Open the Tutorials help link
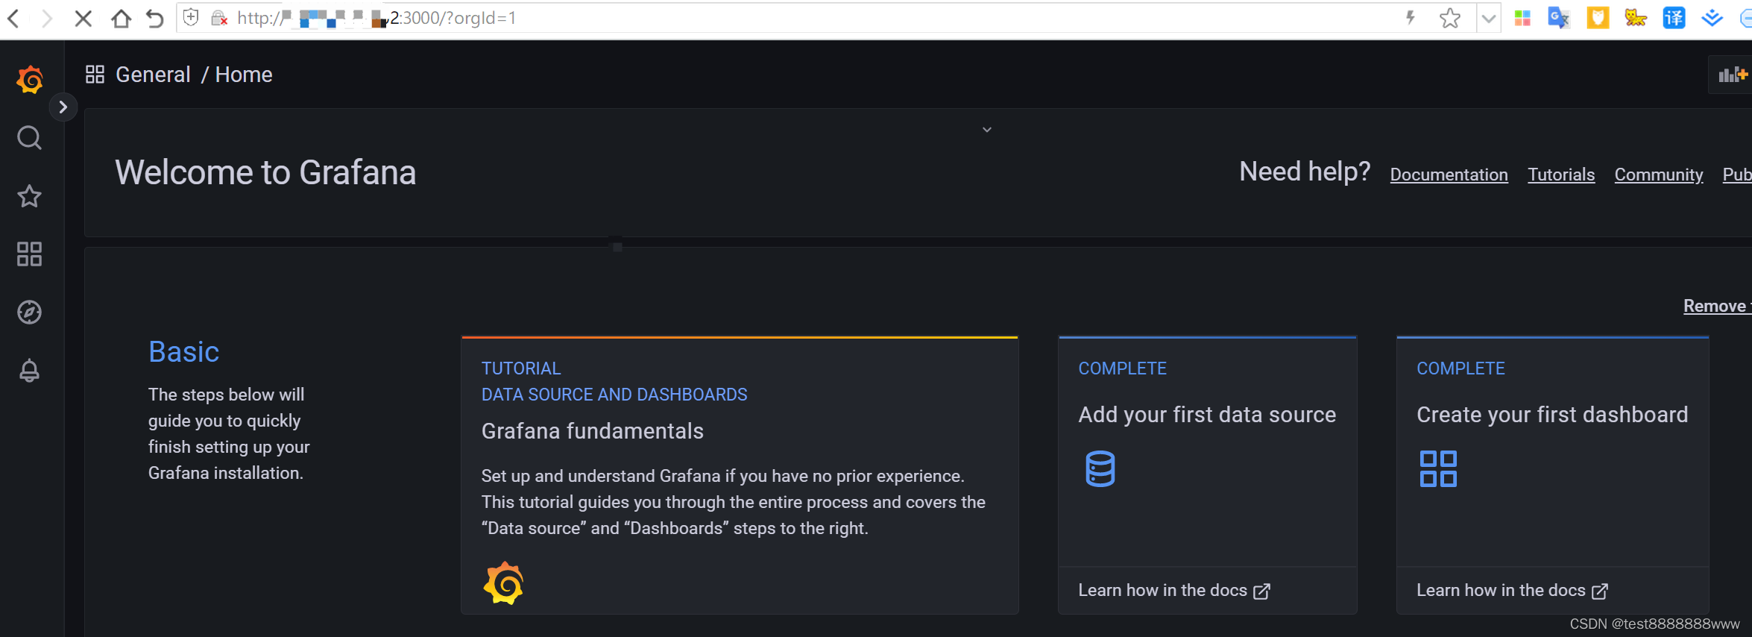The width and height of the screenshot is (1752, 637). pyautogui.click(x=1561, y=175)
